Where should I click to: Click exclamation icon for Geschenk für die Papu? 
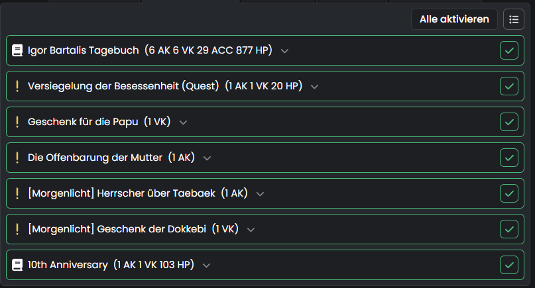(17, 122)
